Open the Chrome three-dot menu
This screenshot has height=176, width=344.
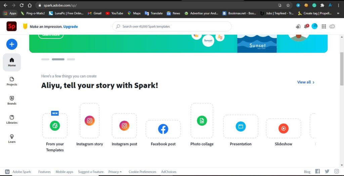click(339, 5)
